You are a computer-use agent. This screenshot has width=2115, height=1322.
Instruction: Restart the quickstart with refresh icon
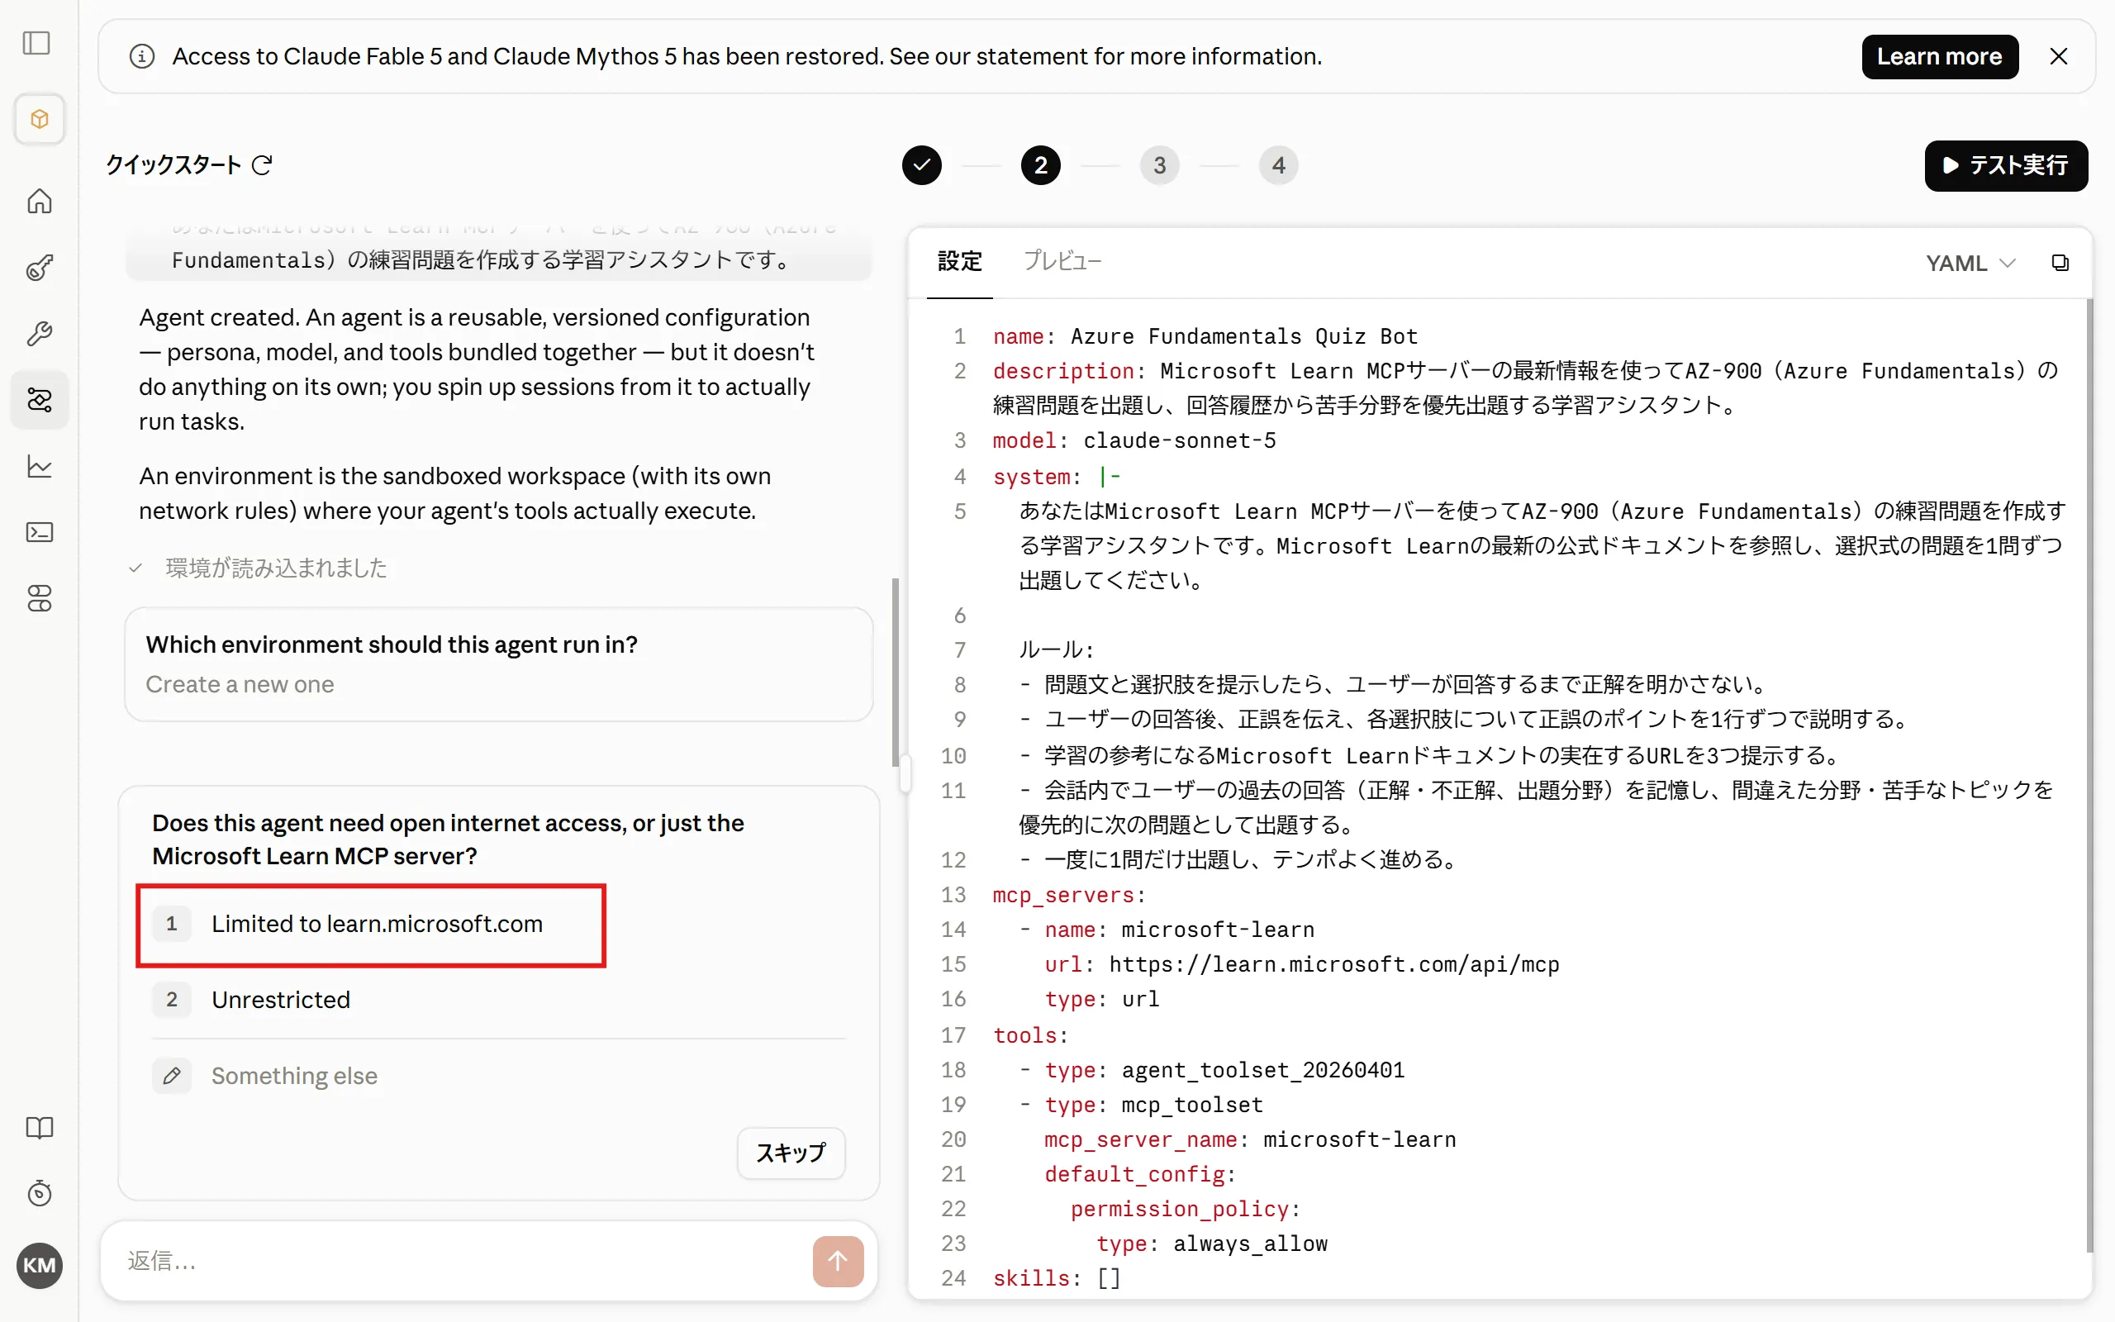coord(262,165)
